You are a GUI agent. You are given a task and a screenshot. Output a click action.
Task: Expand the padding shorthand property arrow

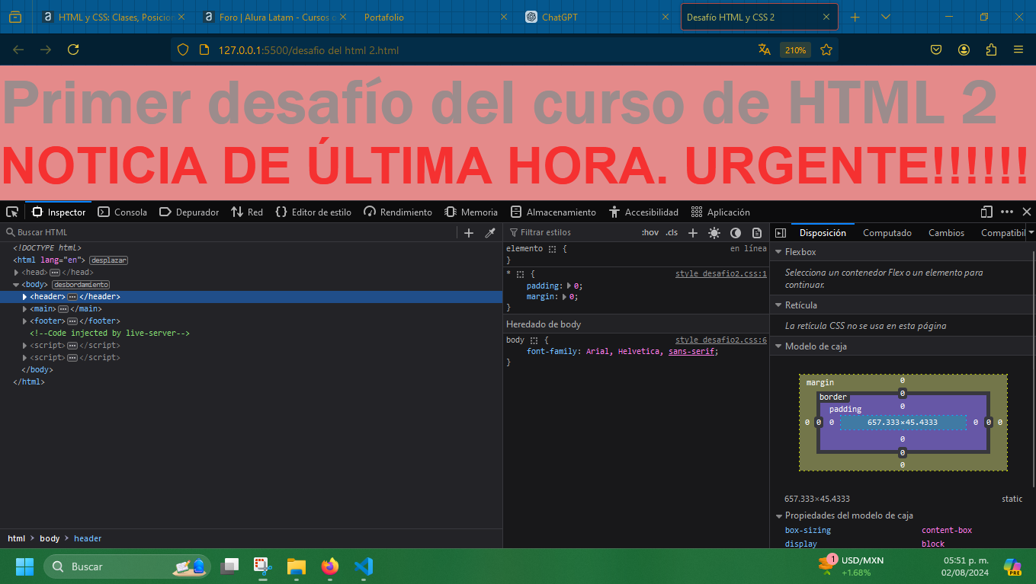[569, 286]
